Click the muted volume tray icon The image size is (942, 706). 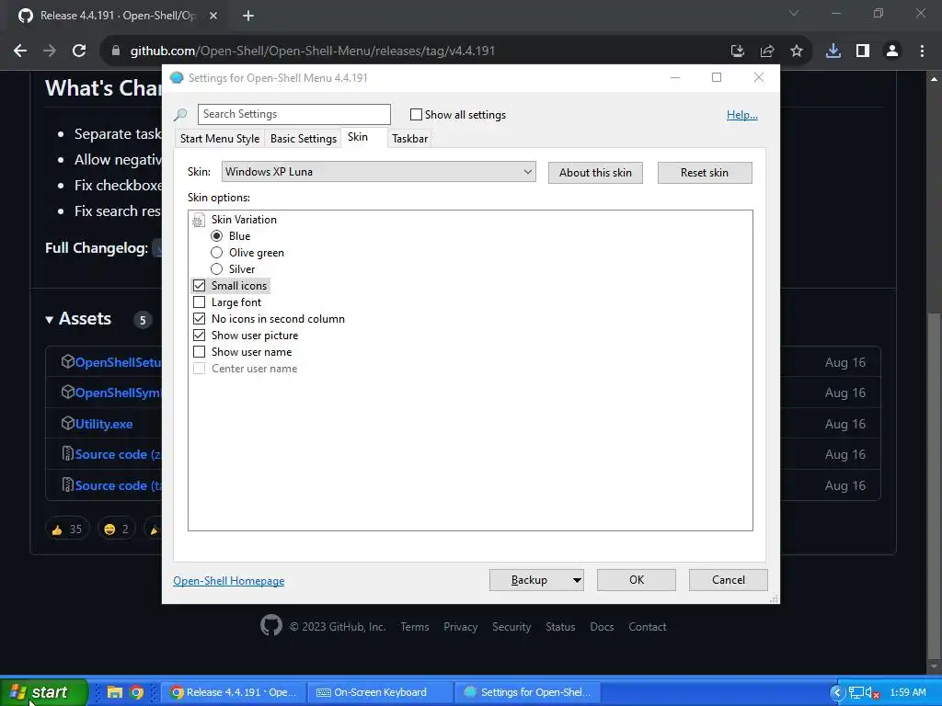[873, 693]
